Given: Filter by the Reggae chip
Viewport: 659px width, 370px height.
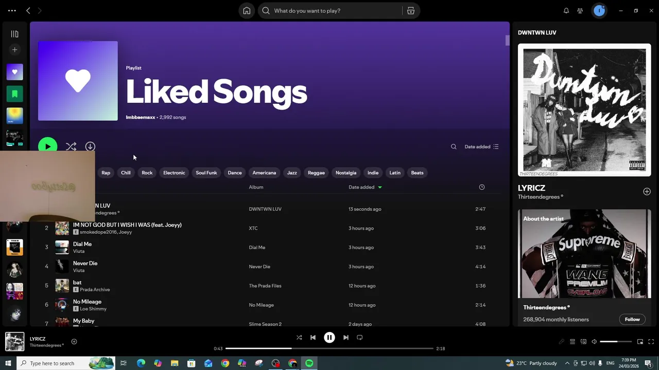Looking at the screenshot, I should click(x=316, y=173).
